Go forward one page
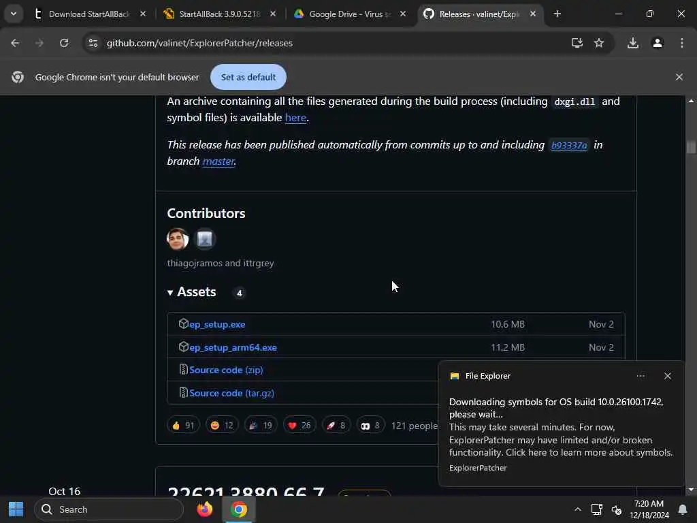 click(x=39, y=43)
